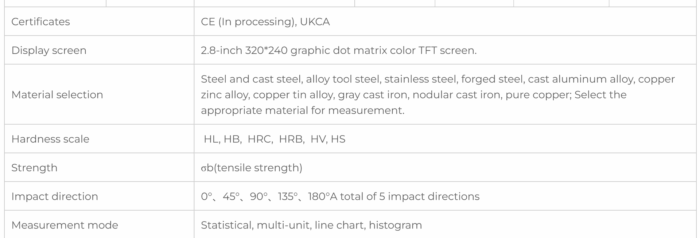Image resolution: width=700 pixels, height=238 pixels.
Task: Click the word "Statistical" in Measurement mode
Action: pyautogui.click(x=227, y=225)
